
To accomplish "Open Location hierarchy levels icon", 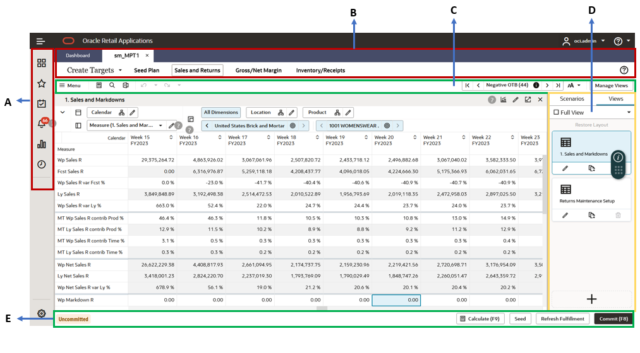I will (281, 112).
